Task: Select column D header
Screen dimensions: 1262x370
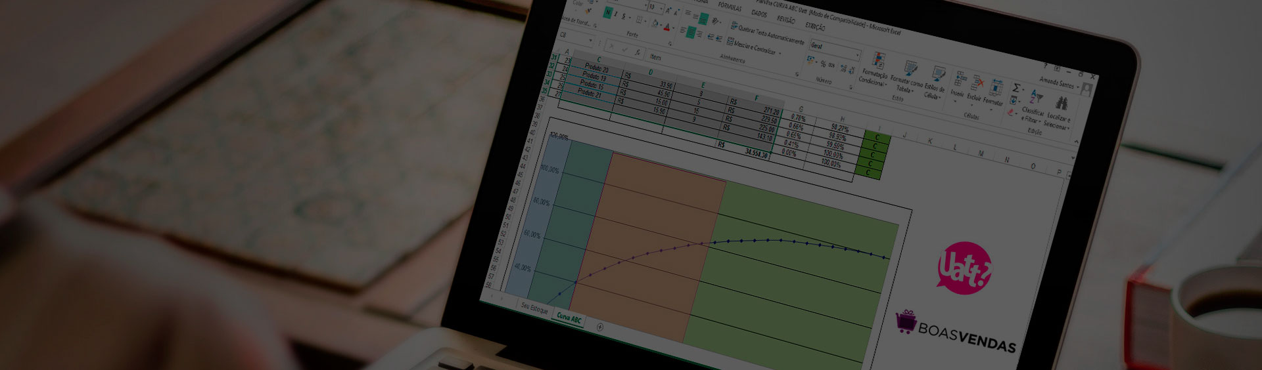Action: pyautogui.click(x=651, y=72)
